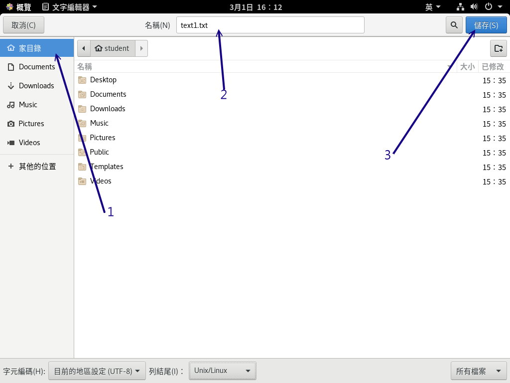The height and width of the screenshot is (383, 510).
Task: Open the 所有檔案 file type dropdown
Action: tap(478, 371)
